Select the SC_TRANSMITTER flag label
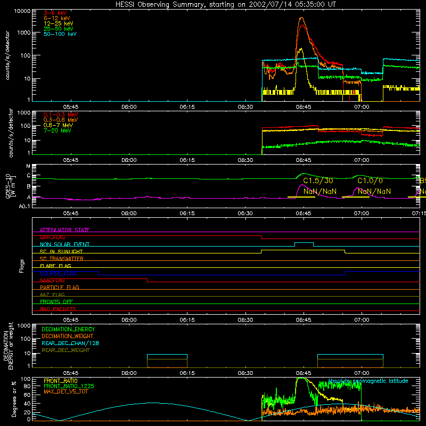426x426 pixels. [x=62, y=258]
